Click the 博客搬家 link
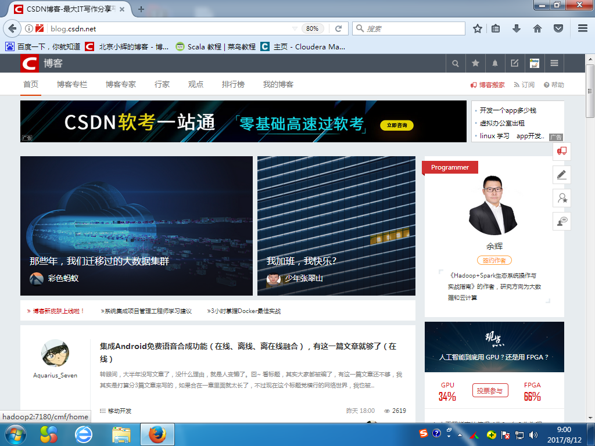 tap(488, 85)
